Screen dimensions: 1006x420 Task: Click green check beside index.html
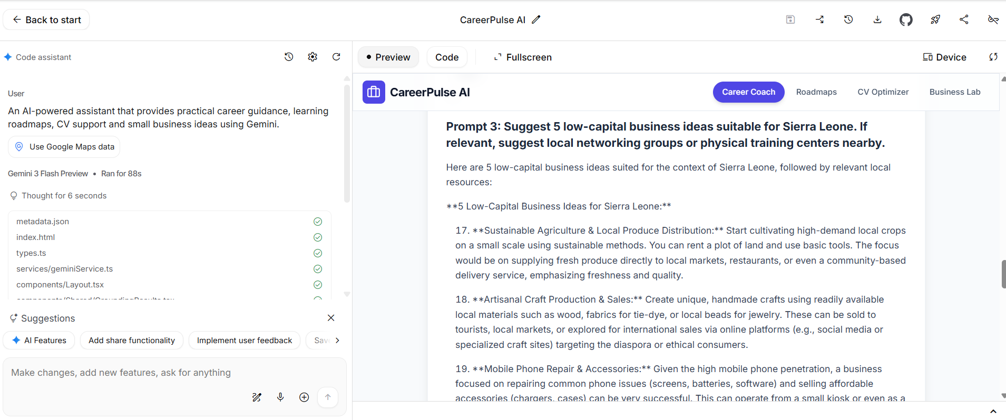[x=318, y=237]
